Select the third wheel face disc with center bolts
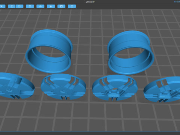Viewport: 180px width, 135px height. point(115,88)
